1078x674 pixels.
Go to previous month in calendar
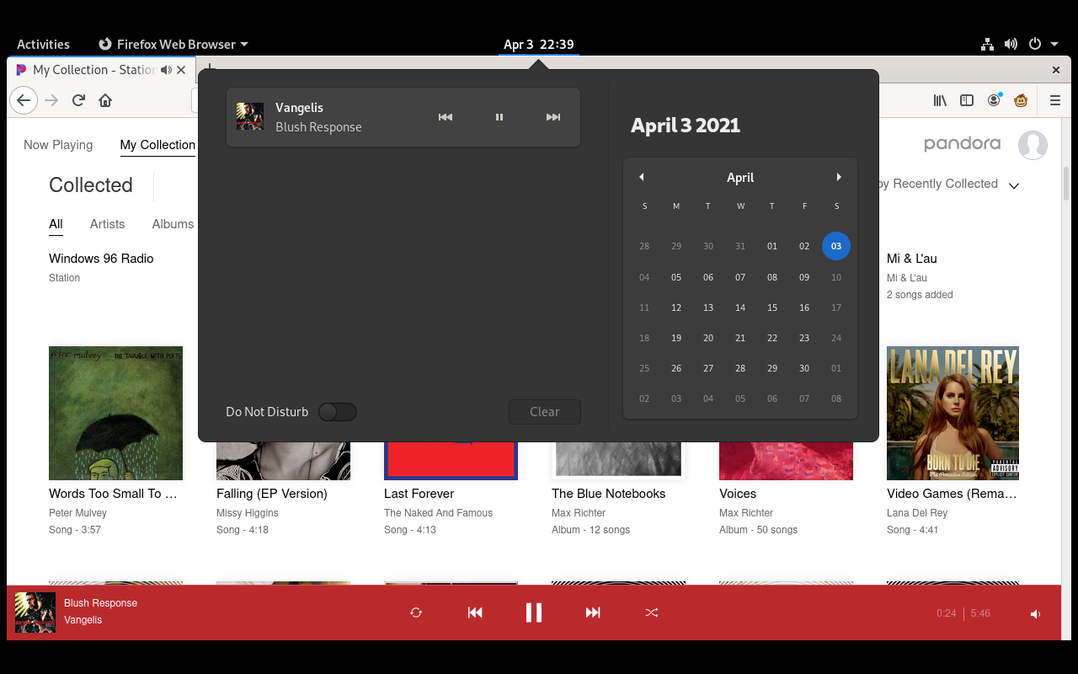642,177
